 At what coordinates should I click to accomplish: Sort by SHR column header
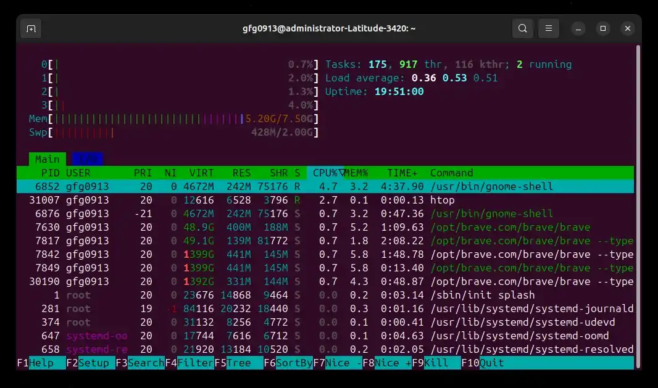[x=278, y=173]
